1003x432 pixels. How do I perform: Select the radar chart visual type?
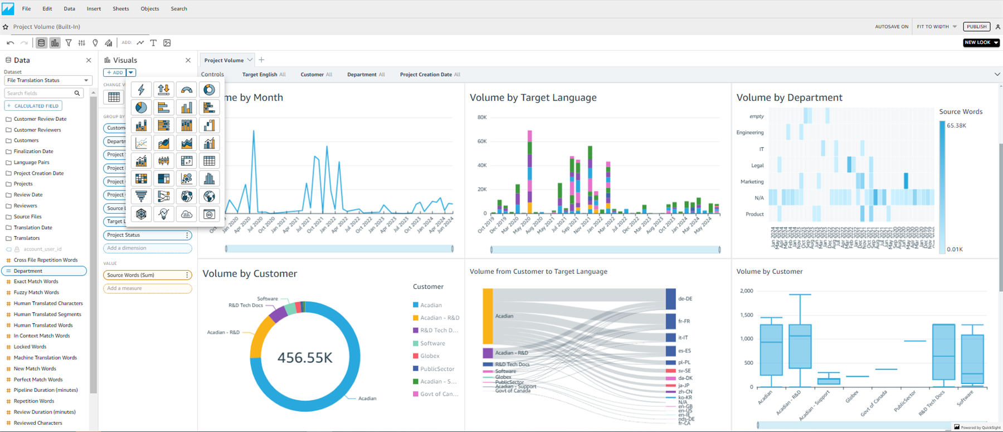142,214
